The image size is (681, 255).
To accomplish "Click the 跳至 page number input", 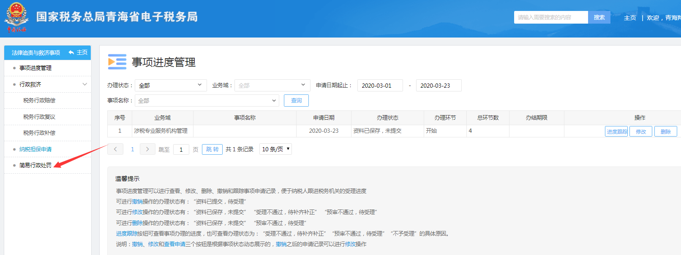I will [x=181, y=150].
